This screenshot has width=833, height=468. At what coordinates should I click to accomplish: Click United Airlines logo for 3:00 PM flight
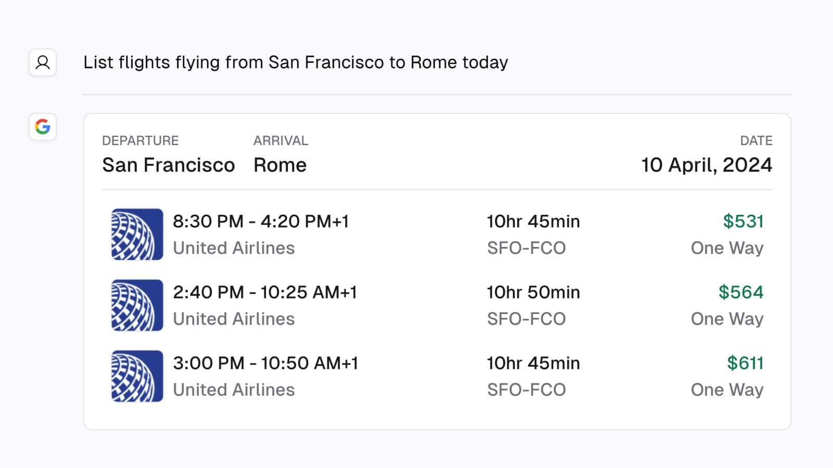pyautogui.click(x=137, y=376)
